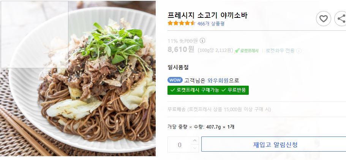Click the yakisoba product image

[x=78, y=78]
